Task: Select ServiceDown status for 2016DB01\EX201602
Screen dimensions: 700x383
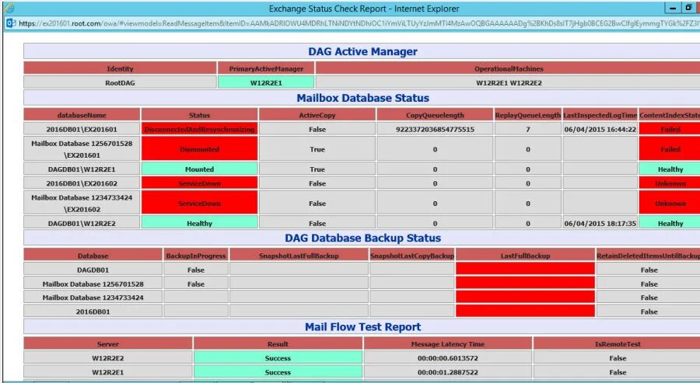Action: (x=200, y=183)
